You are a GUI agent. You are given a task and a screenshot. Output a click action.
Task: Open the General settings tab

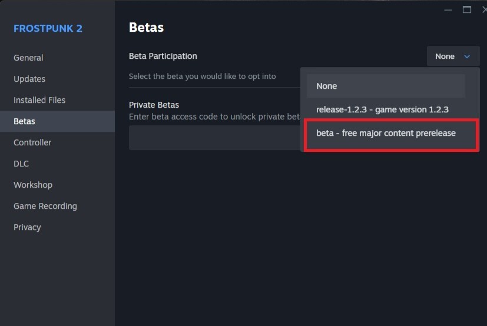point(28,58)
